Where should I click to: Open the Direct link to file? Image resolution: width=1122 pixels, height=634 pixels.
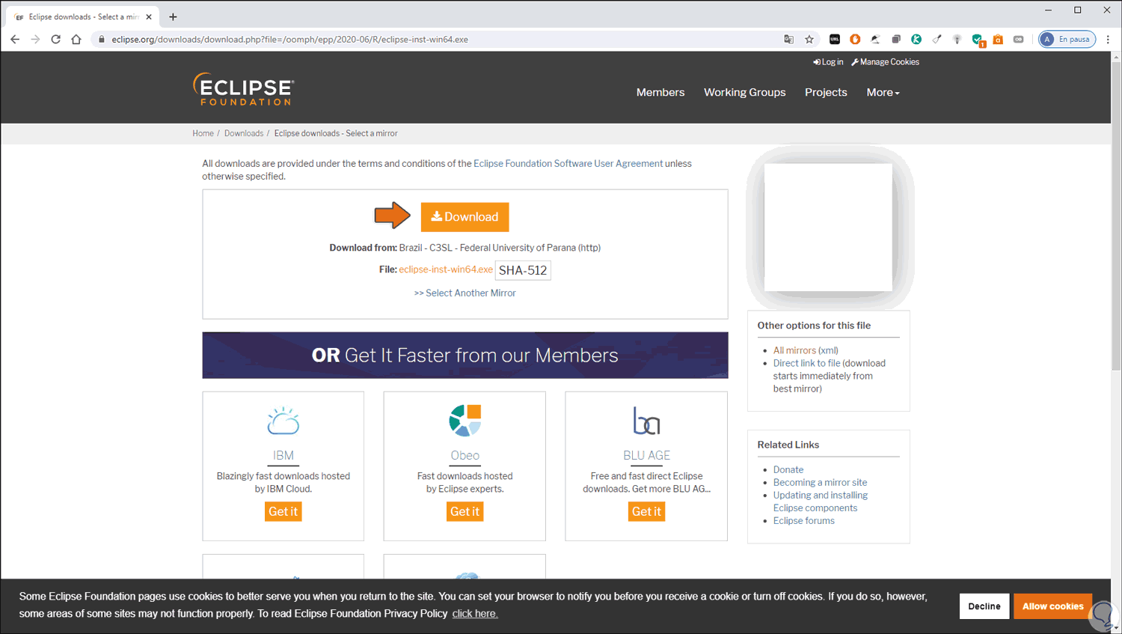[806, 363]
